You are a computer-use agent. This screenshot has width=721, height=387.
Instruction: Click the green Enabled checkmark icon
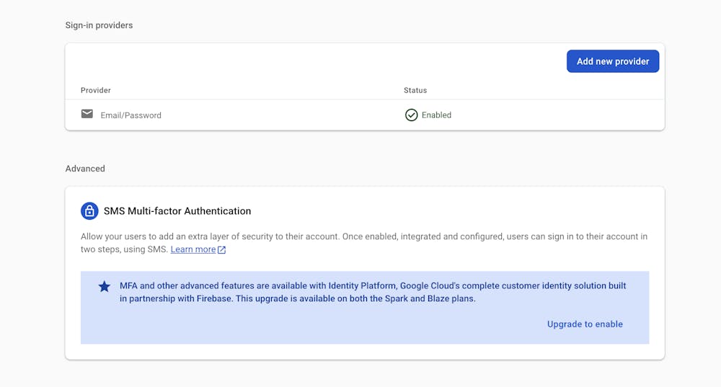[x=411, y=115]
